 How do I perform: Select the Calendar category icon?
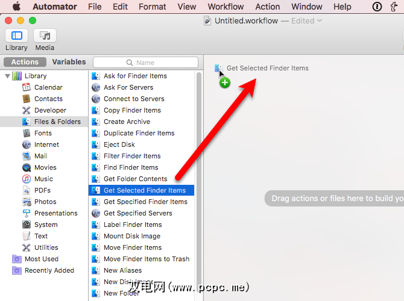pyautogui.click(x=27, y=87)
